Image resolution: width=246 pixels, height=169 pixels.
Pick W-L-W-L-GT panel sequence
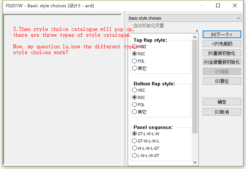(135, 148)
